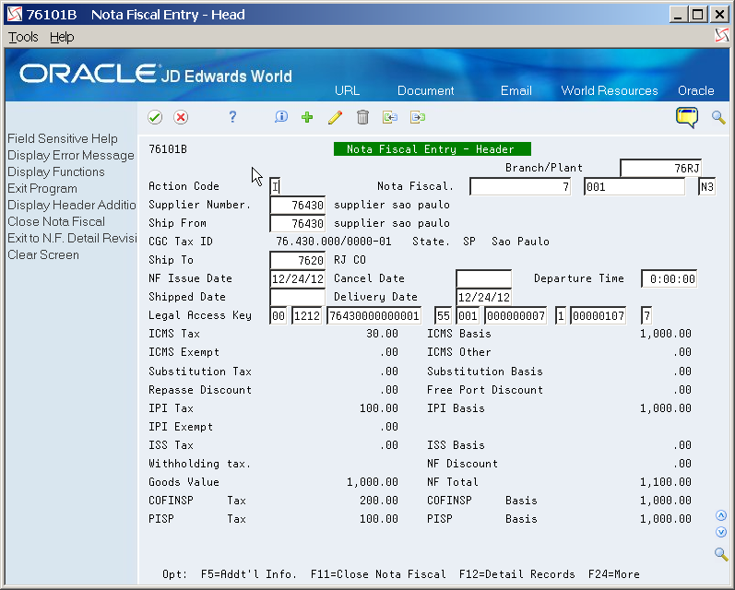Click the N3 document type field
The width and height of the screenshot is (735, 590).
click(x=707, y=186)
